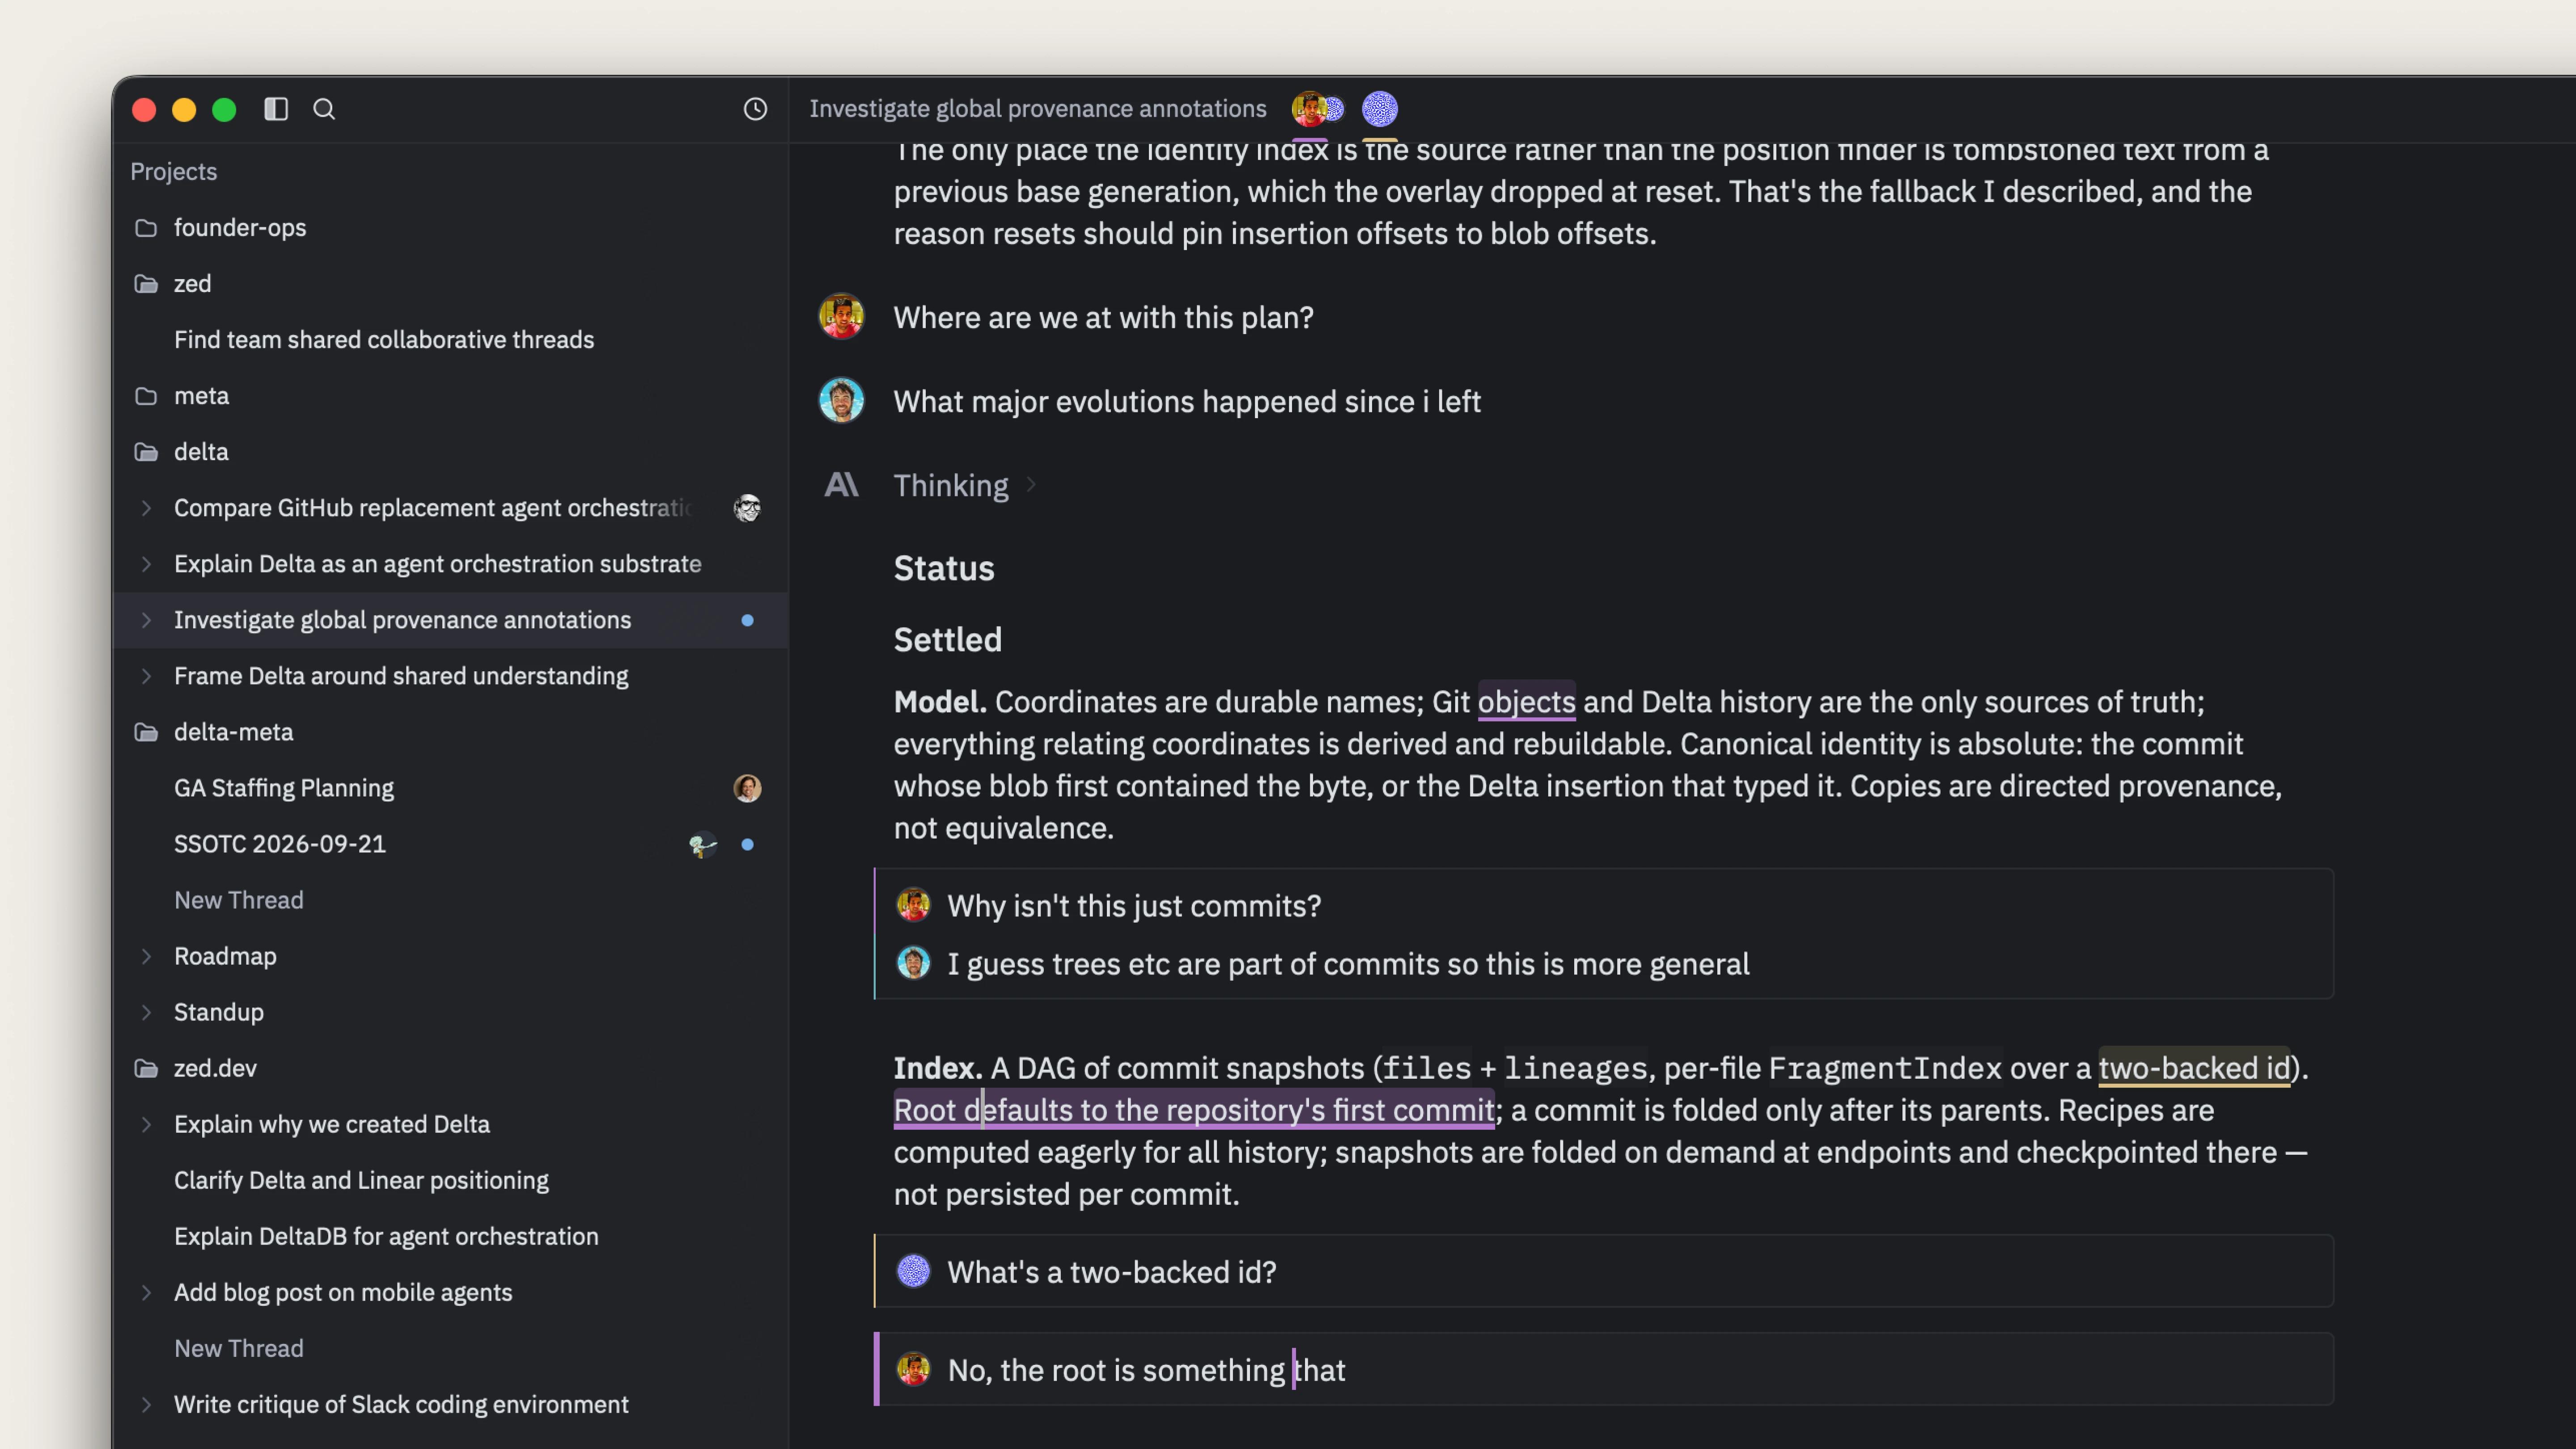2576x1449 pixels.
Task: Click in the 'No, the root is something' comment field
Action: (x=1605, y=1370)
